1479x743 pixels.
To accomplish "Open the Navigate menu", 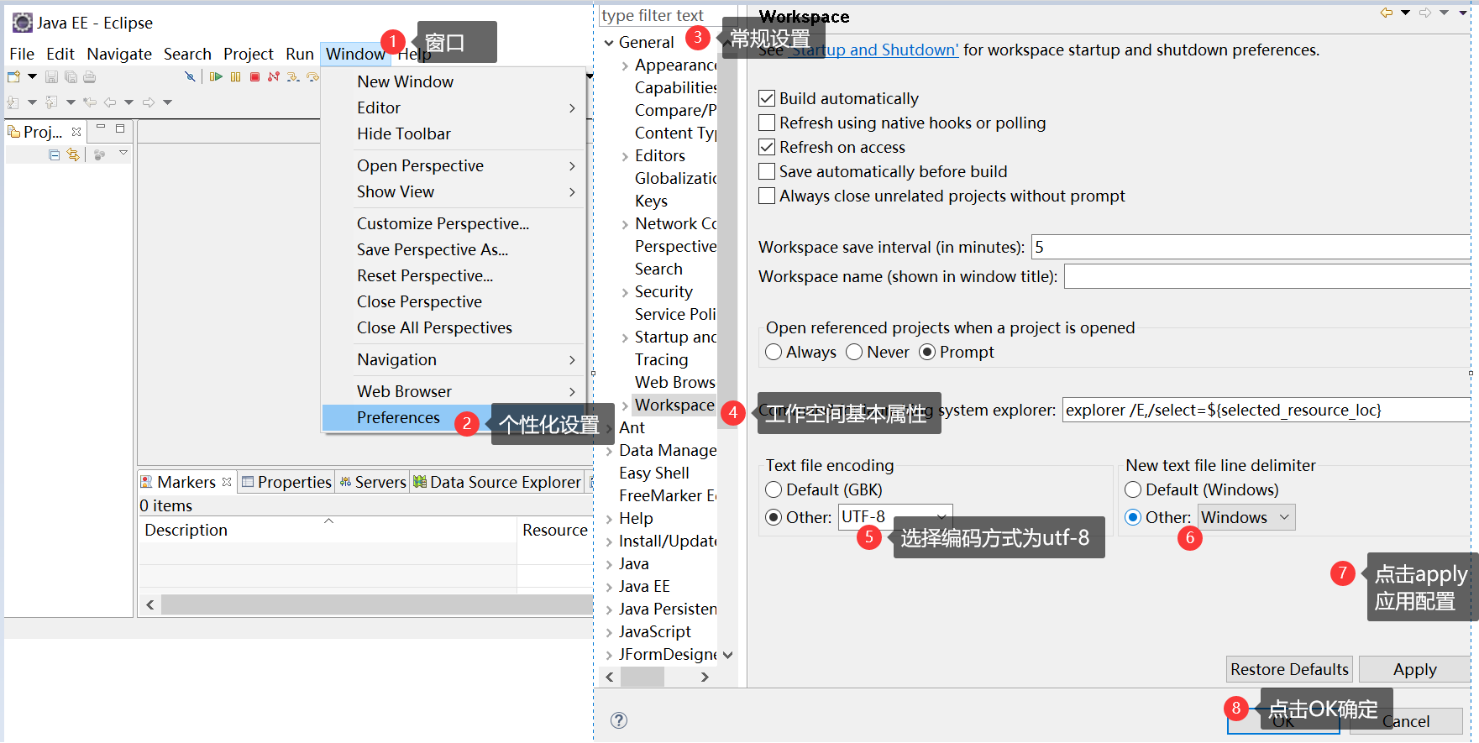I will pos(119,54).
